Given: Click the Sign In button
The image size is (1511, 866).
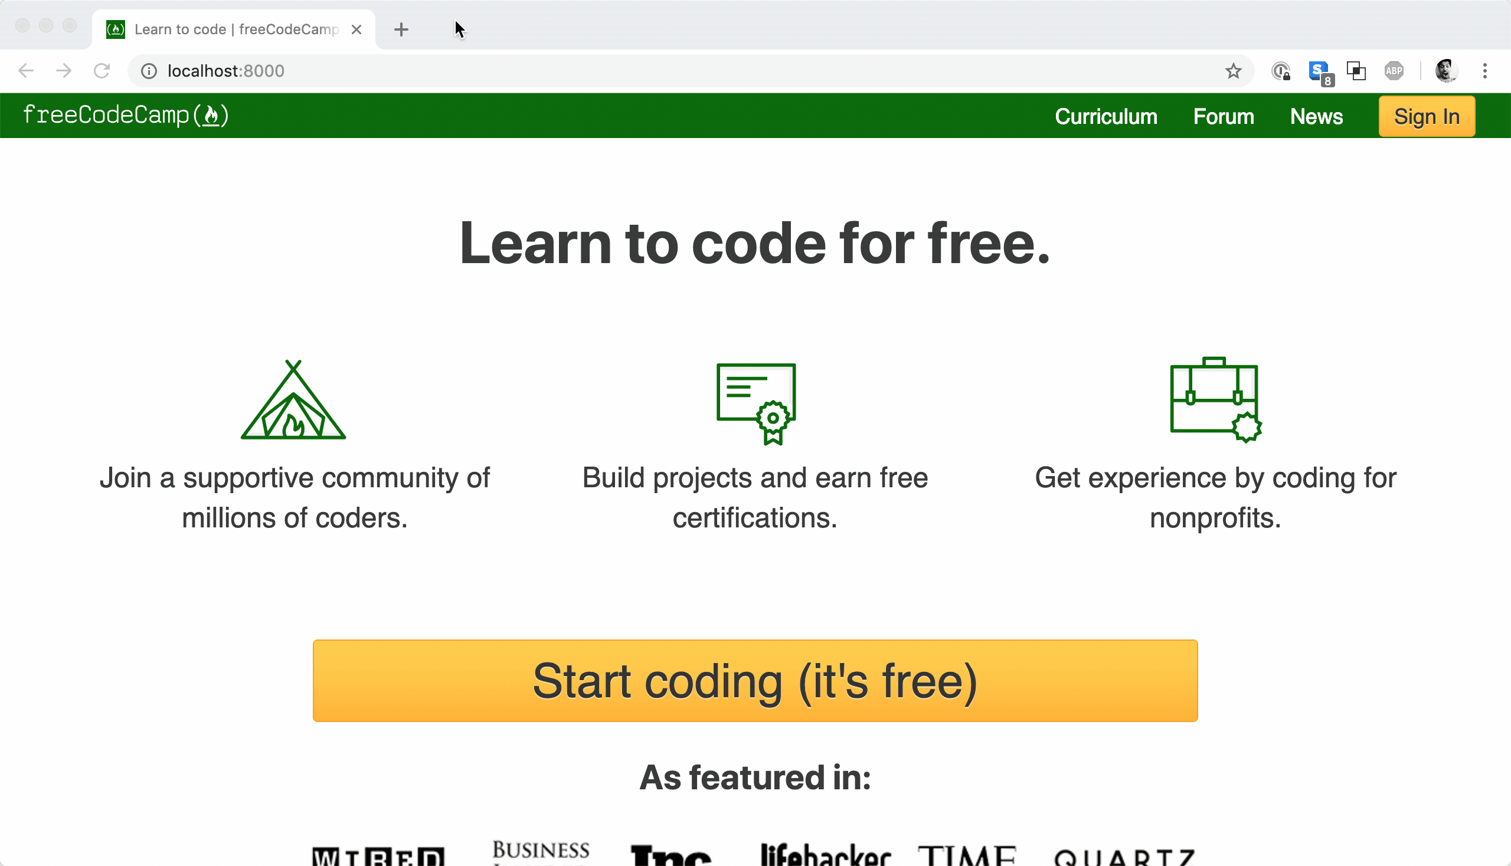Looking at the screenshot, I should (1427, 116).
